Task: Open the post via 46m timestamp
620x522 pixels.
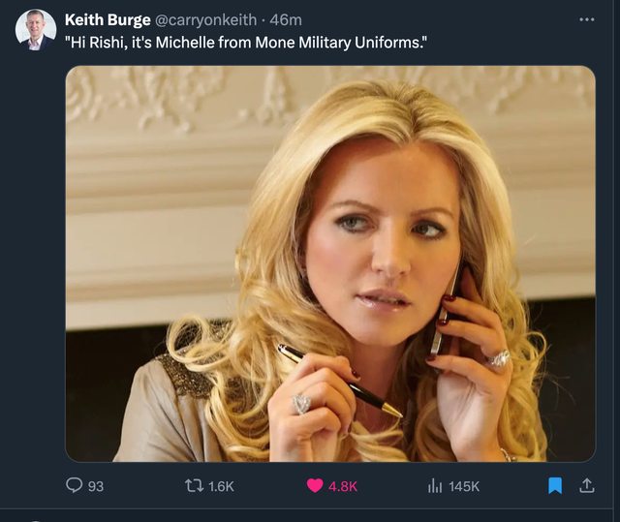Action: (286, 20)
